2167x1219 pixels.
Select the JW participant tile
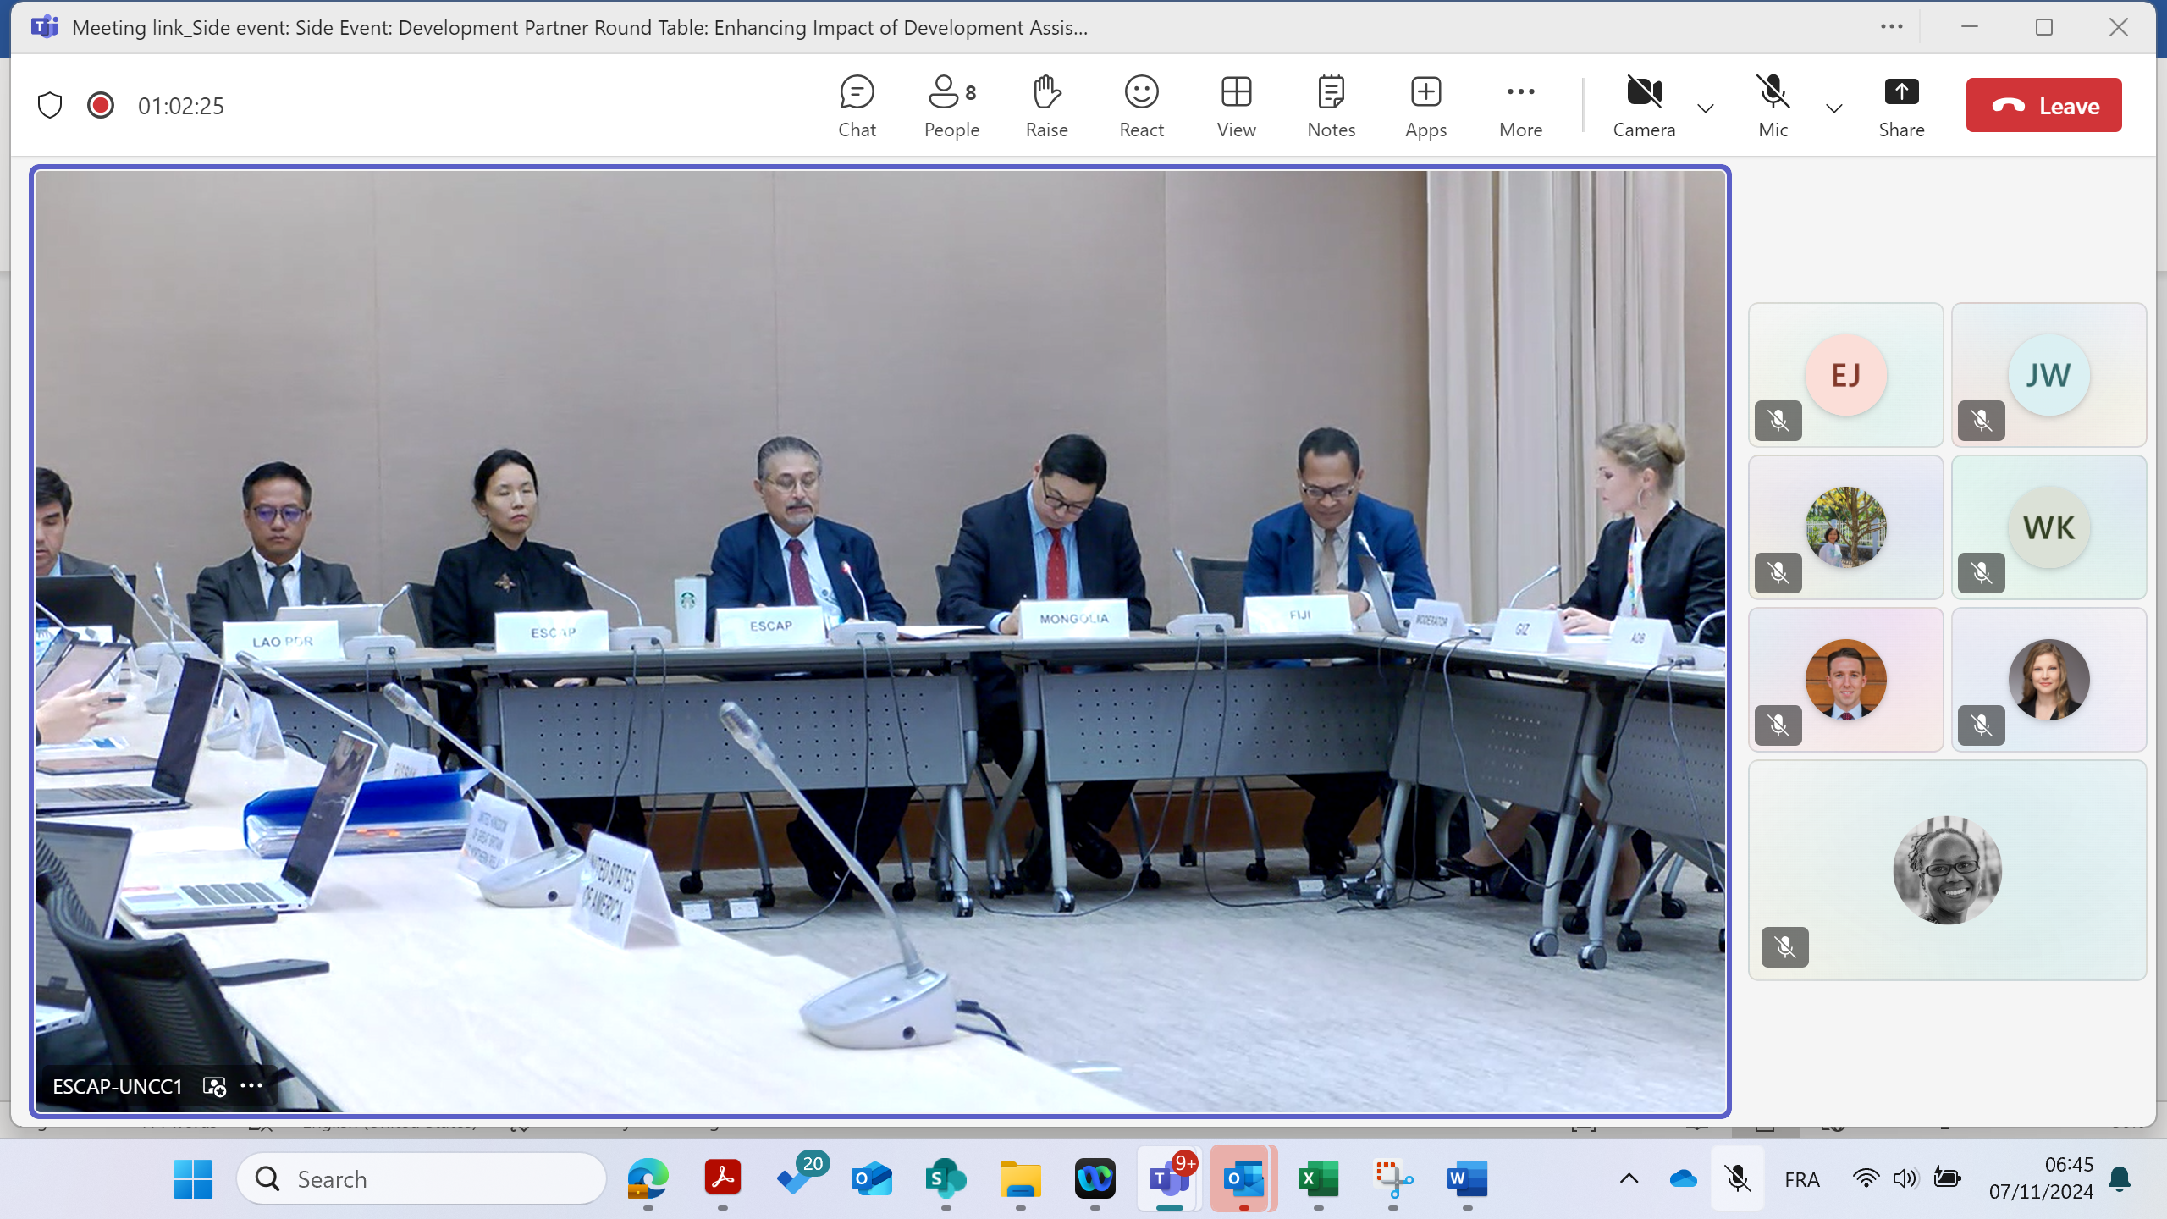tap(2048, 375)
